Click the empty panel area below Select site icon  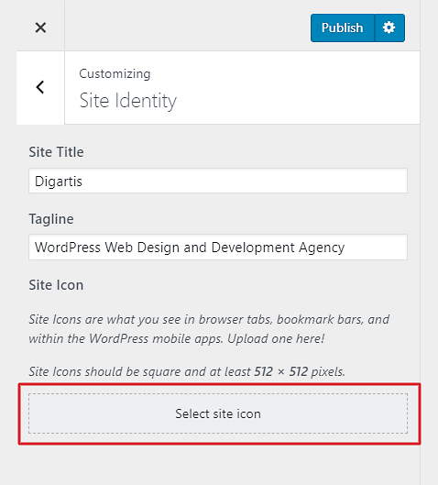point(218,466)
